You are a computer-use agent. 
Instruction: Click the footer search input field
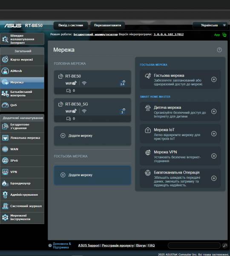pyautogui.click(x=194, y=245)
